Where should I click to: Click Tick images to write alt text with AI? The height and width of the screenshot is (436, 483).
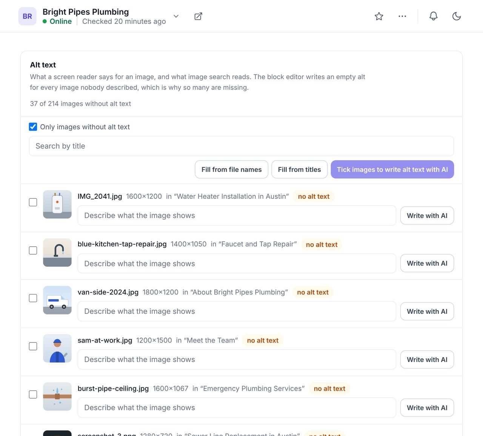(x=392, y=169)
